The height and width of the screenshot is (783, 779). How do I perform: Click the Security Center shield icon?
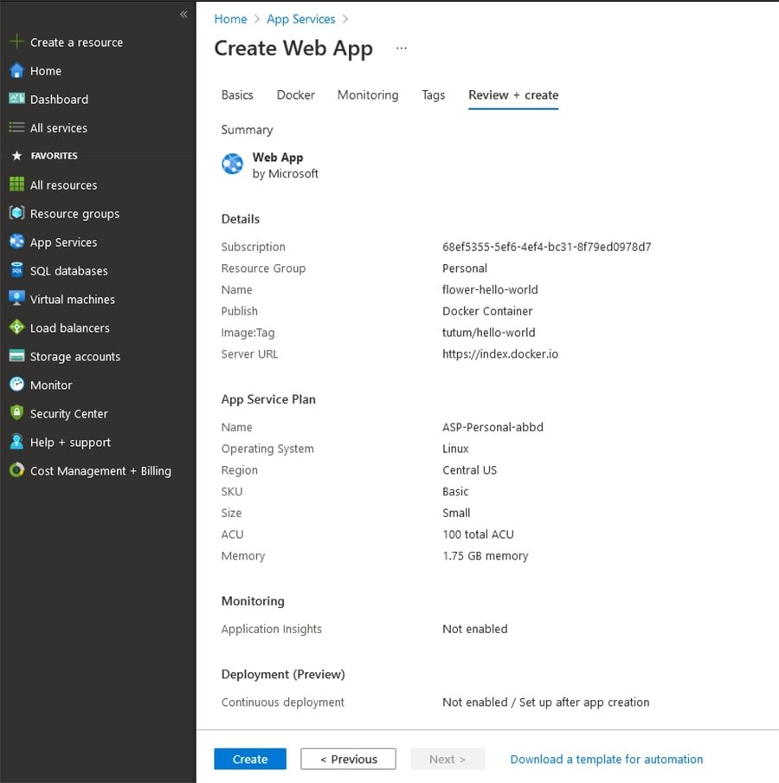point(16,413)
